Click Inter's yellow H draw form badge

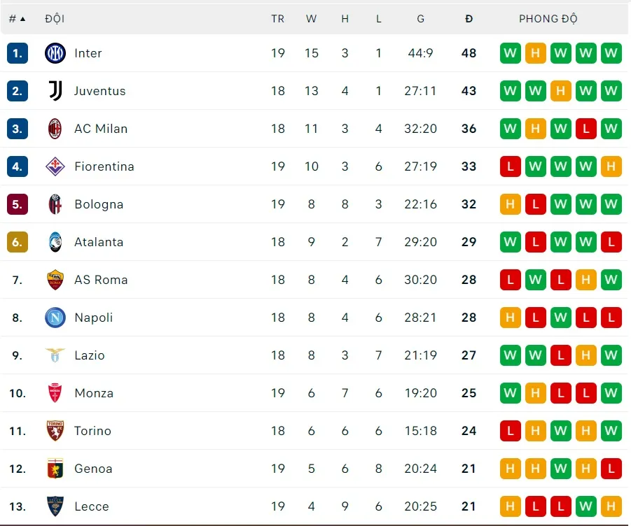536,53
